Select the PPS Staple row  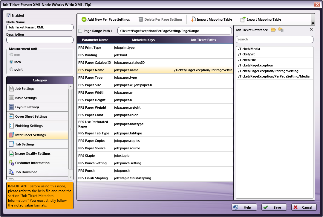(x=155, y=156)
